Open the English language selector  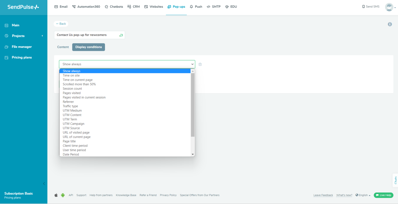363,195
